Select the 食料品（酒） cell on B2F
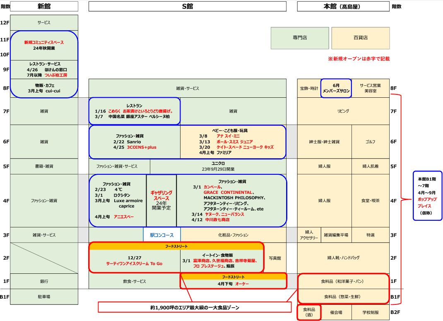 (309, 312)
